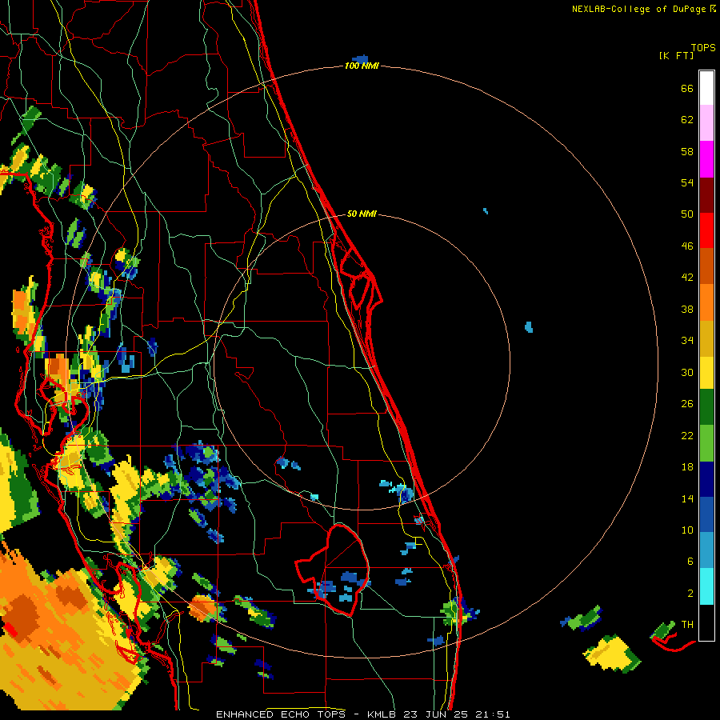Click the 14 legend value

tap(687, 498)
